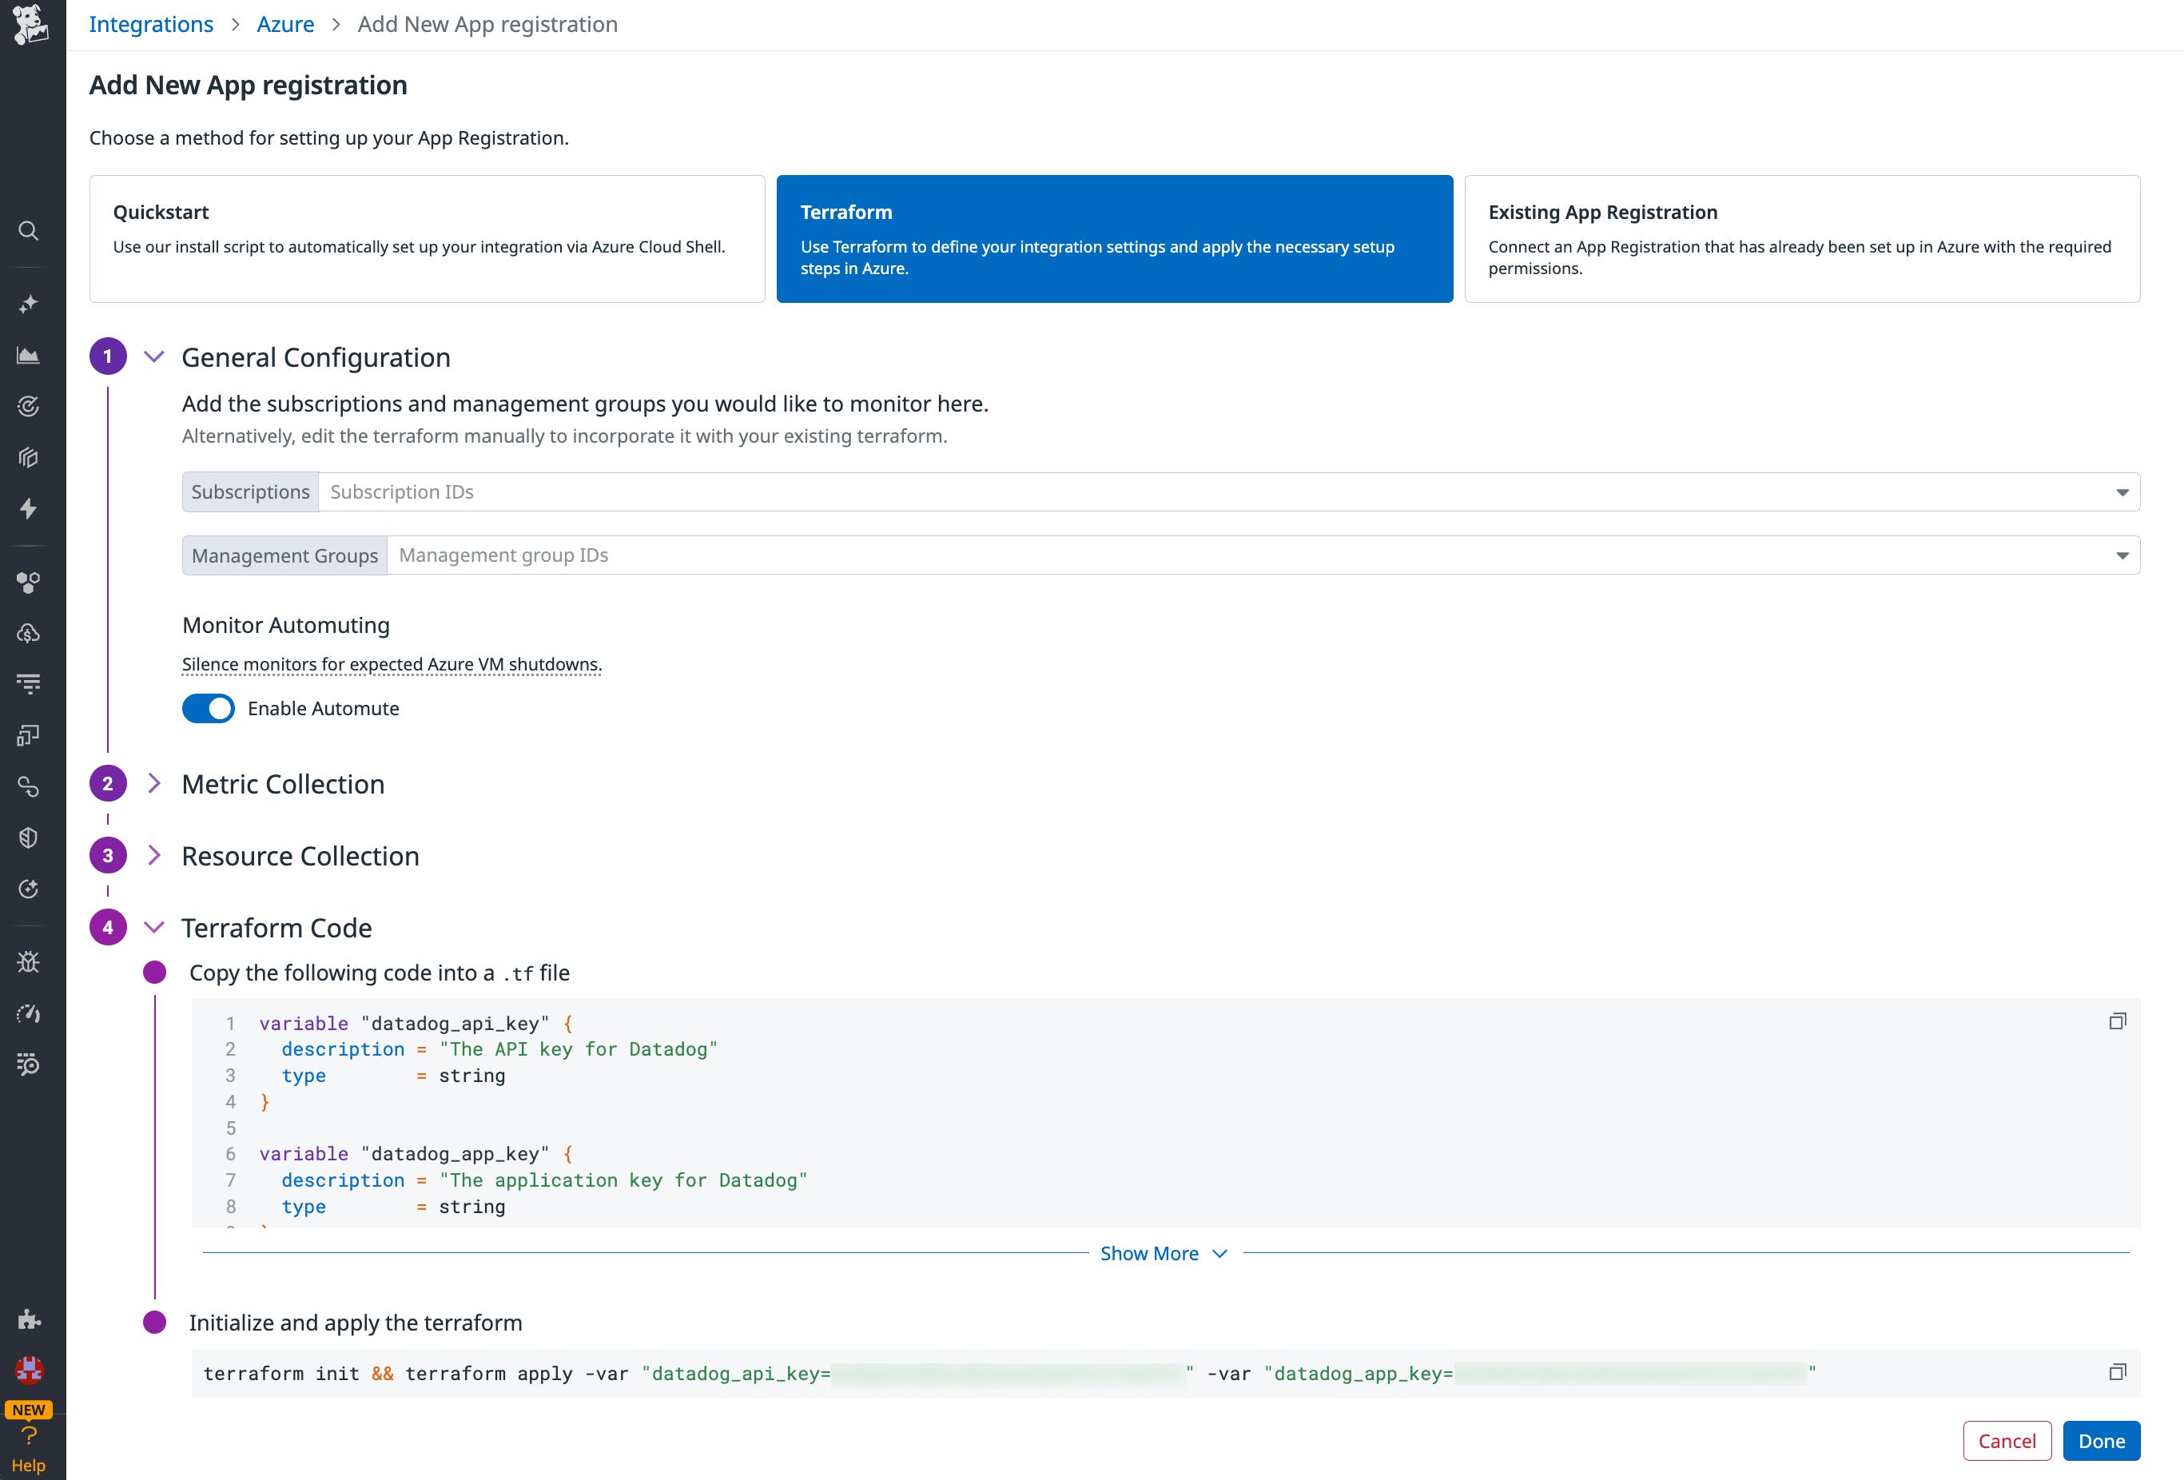This screenshot has height=1480, width=2184.
Task: Open the Subscription IDs dropdown
Action: [x=2122, y=491]
